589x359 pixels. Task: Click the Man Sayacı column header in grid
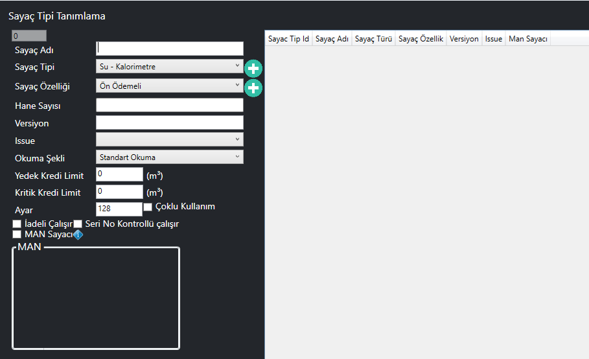click(528, 39)
